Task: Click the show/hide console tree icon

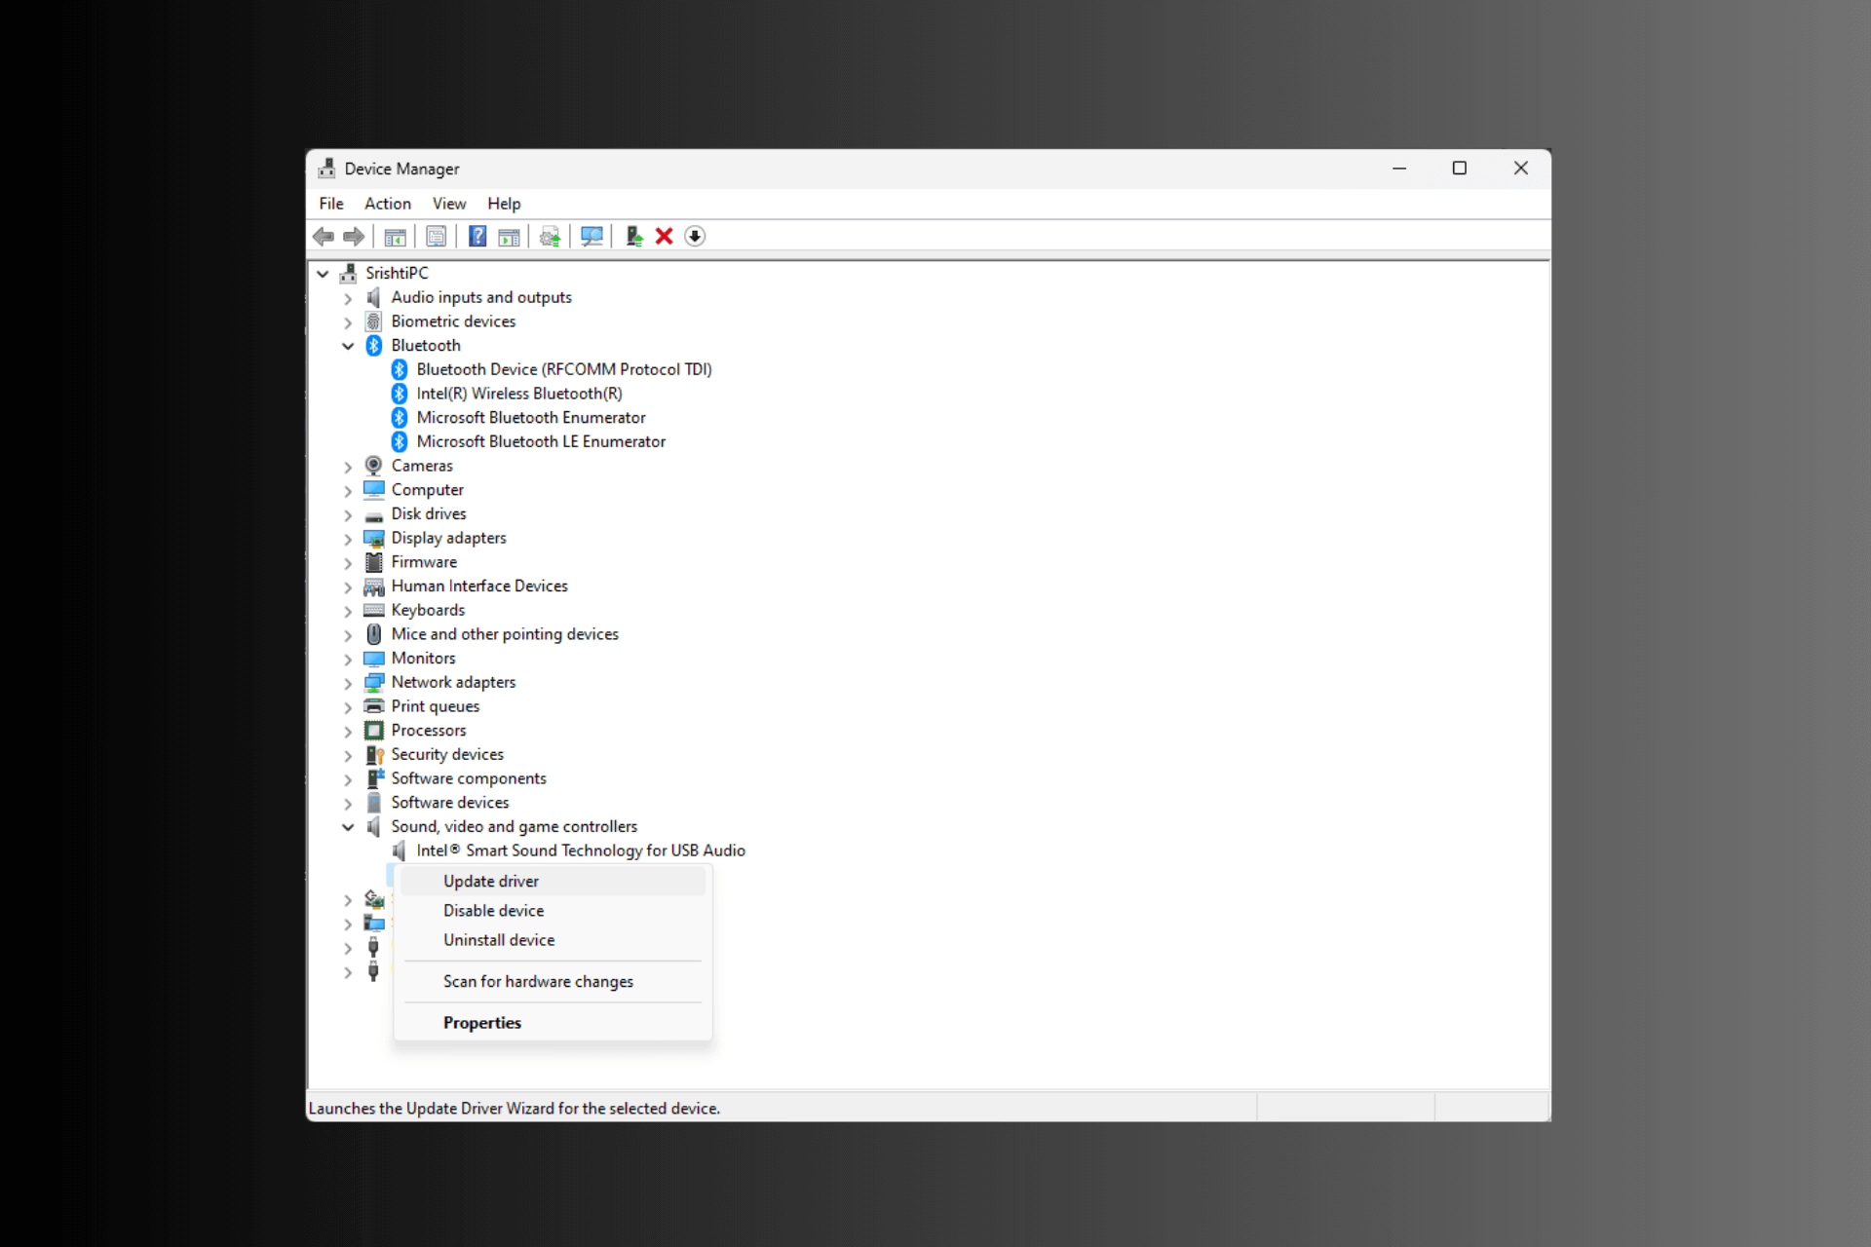Action: [395, 237]
